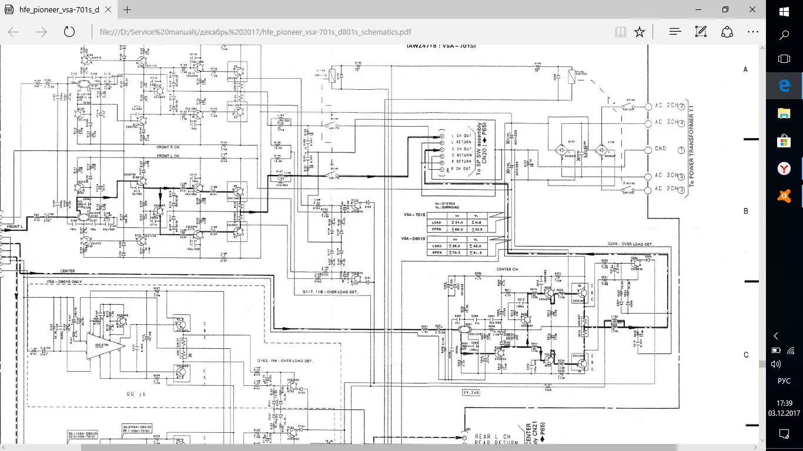This screenshot has width=803, height=451.
Task: Make a web note with pen icon
Action: coord(701,32)
